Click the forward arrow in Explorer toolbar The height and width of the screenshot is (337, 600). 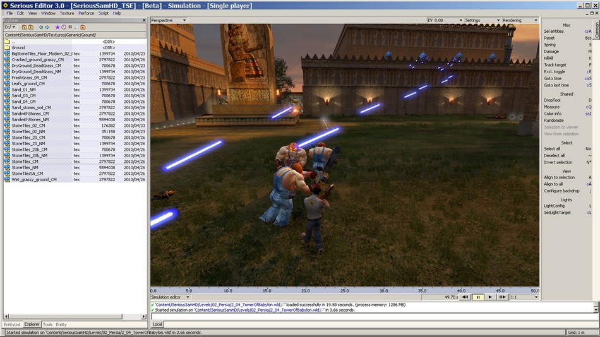[47, 27]
